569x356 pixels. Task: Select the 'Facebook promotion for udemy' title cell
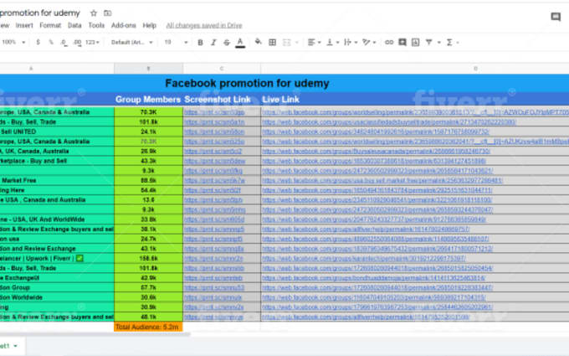(x=284, y=83)
